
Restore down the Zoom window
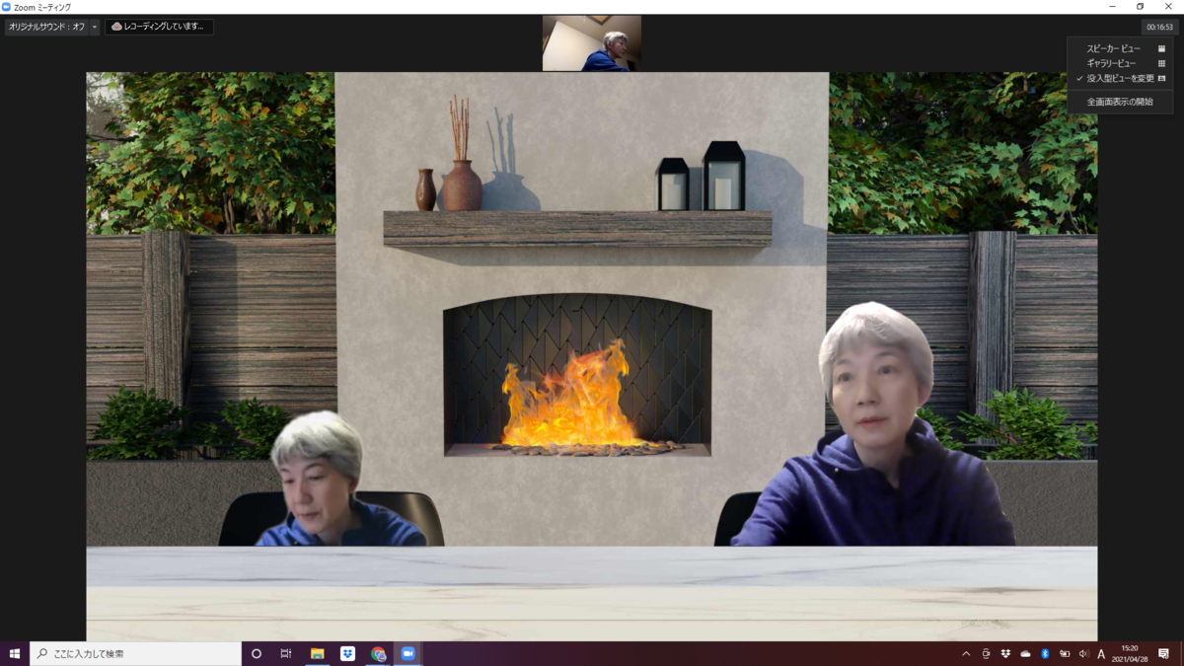(1140, 7)
